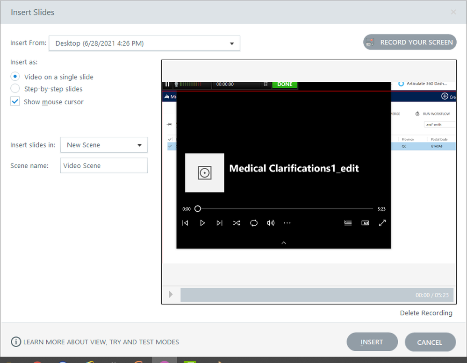Click the repeat icon in media player
This screenshot has width=467, height=363.
(254, 223)
